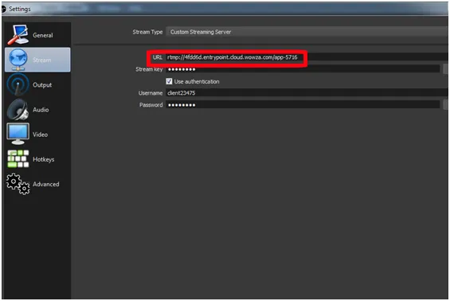Viewport: 450px width, 301px height.
Task: Switch to the Stream tab label
Action: (42, 60)
